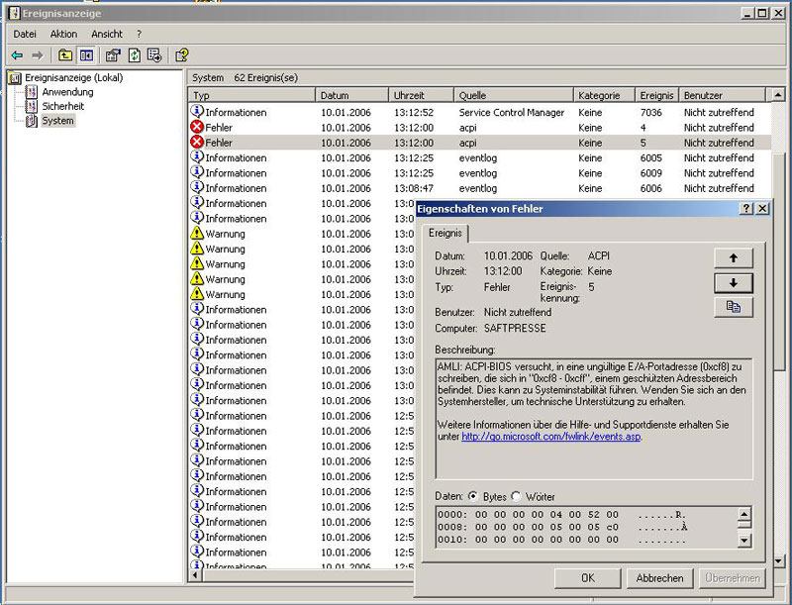Click the Up one level folder icon
Viewport: 792px width, 605px height.
click(x=65, y=55)
